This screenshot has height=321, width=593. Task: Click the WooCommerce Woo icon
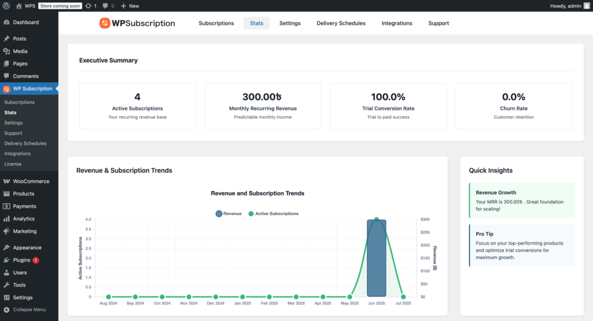point(6,181)
